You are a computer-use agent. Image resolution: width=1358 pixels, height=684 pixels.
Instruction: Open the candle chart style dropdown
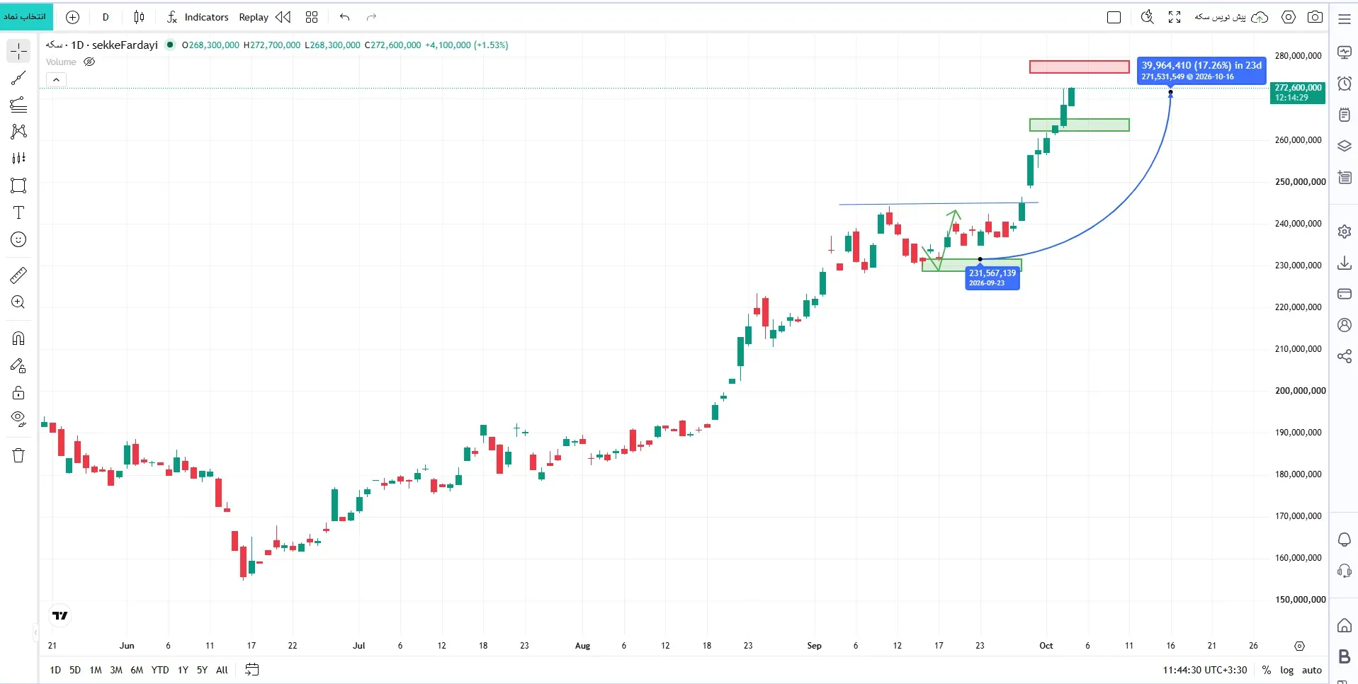click(139, 17)
